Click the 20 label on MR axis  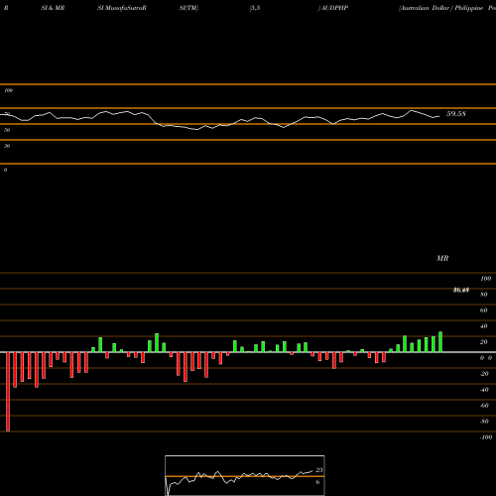pyautogui.click(x=484, y=342)
